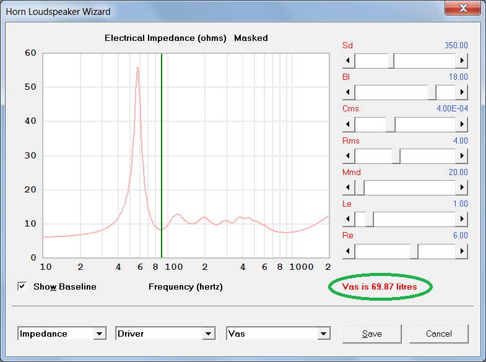This screenshot has width=486, height=362.
Task: Click the Mmd value 20.00
Action: [458, 172]
